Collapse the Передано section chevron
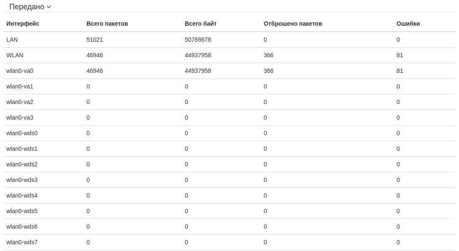 [x=49, y=7]
